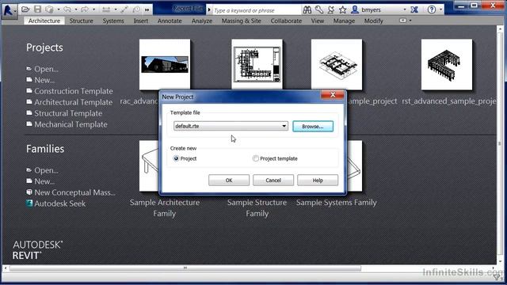Click the ribbon minimize panel toggle icon
This screenshot has height=285, width=507.
pyautogui.click(x=403, y=21)
